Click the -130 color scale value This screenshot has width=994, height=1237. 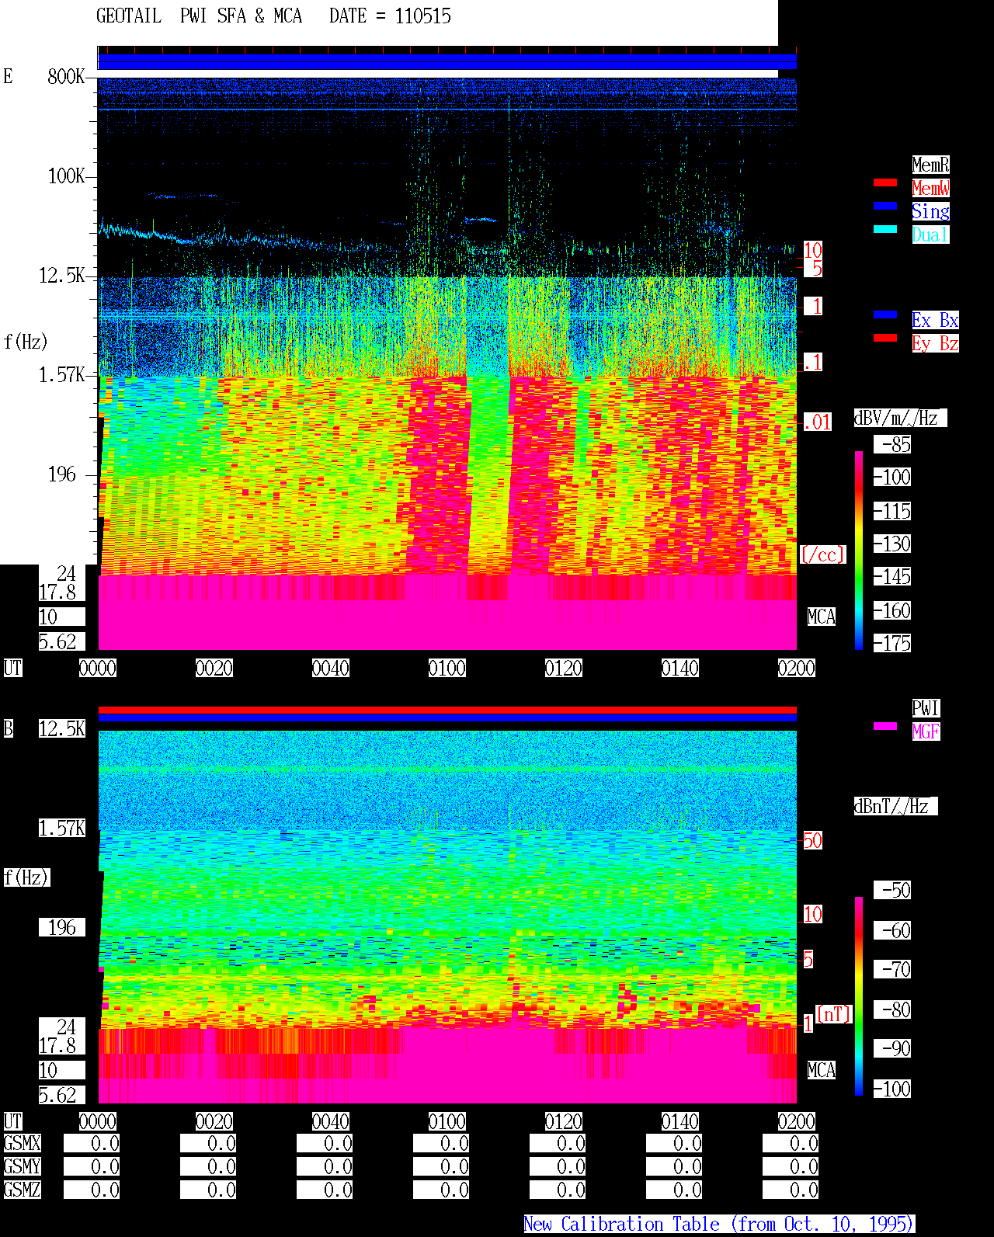[x=892, y=544]
